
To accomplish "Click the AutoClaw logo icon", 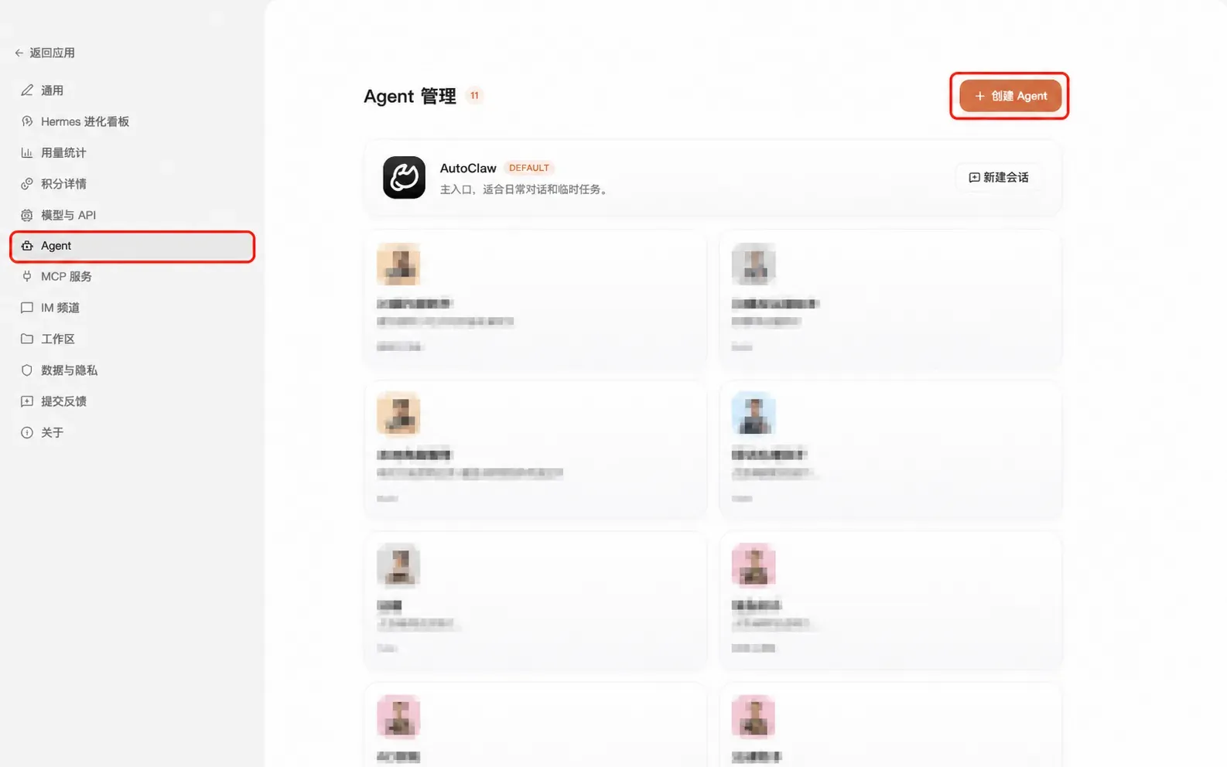I will click(404, 177).
